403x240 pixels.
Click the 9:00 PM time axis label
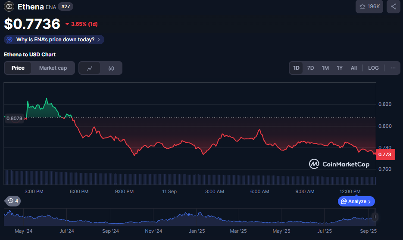[124, 191]
